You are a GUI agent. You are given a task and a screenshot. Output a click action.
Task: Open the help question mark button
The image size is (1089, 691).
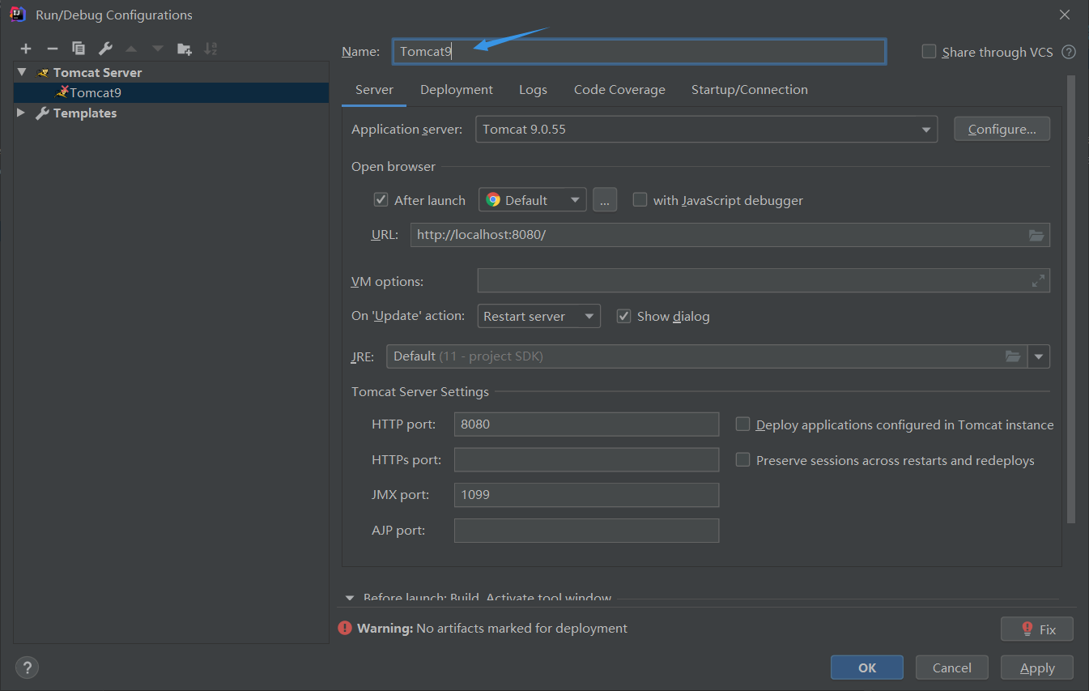tap(28, 668)
